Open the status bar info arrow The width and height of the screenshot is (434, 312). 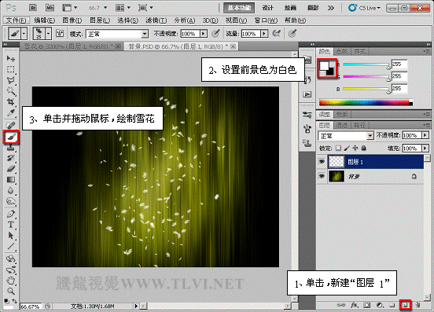click(x=136, y=306)
